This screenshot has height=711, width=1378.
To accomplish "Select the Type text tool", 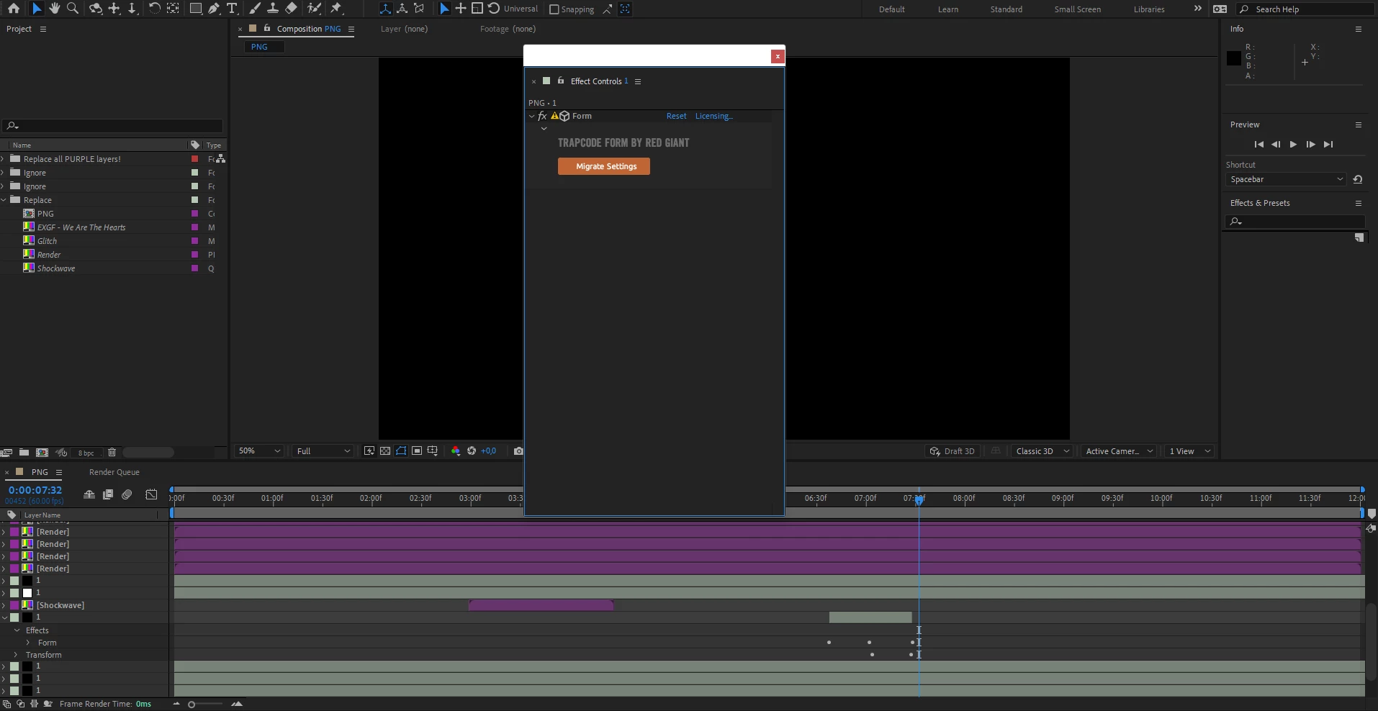I will [x=232, y=9].
